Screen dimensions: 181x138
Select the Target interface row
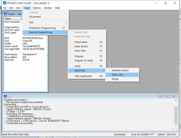coord(25,27)
